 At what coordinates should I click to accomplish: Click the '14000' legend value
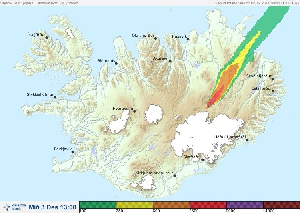point(269,211)
